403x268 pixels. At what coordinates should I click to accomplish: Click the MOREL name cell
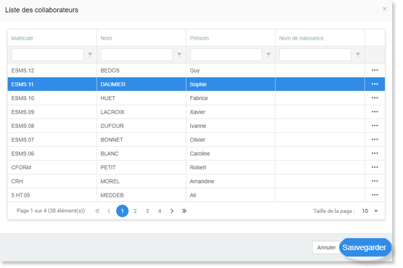141,181
